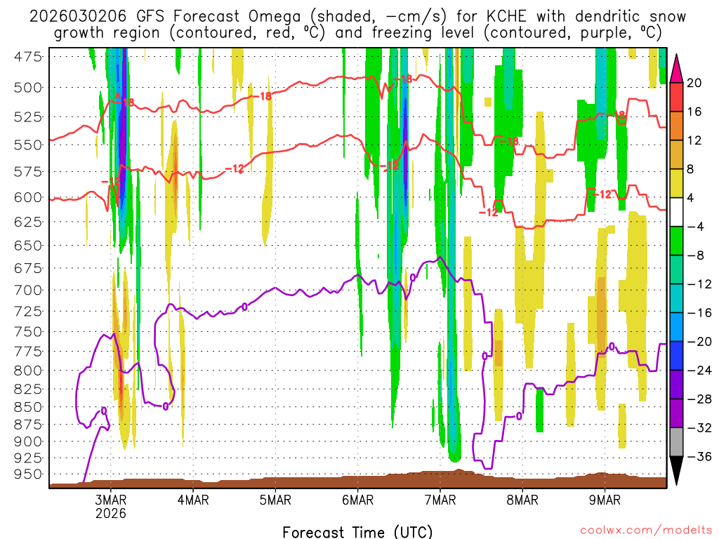Click the 7MAR time axis label
719x539 pixels.
click(x=440, y=500)
